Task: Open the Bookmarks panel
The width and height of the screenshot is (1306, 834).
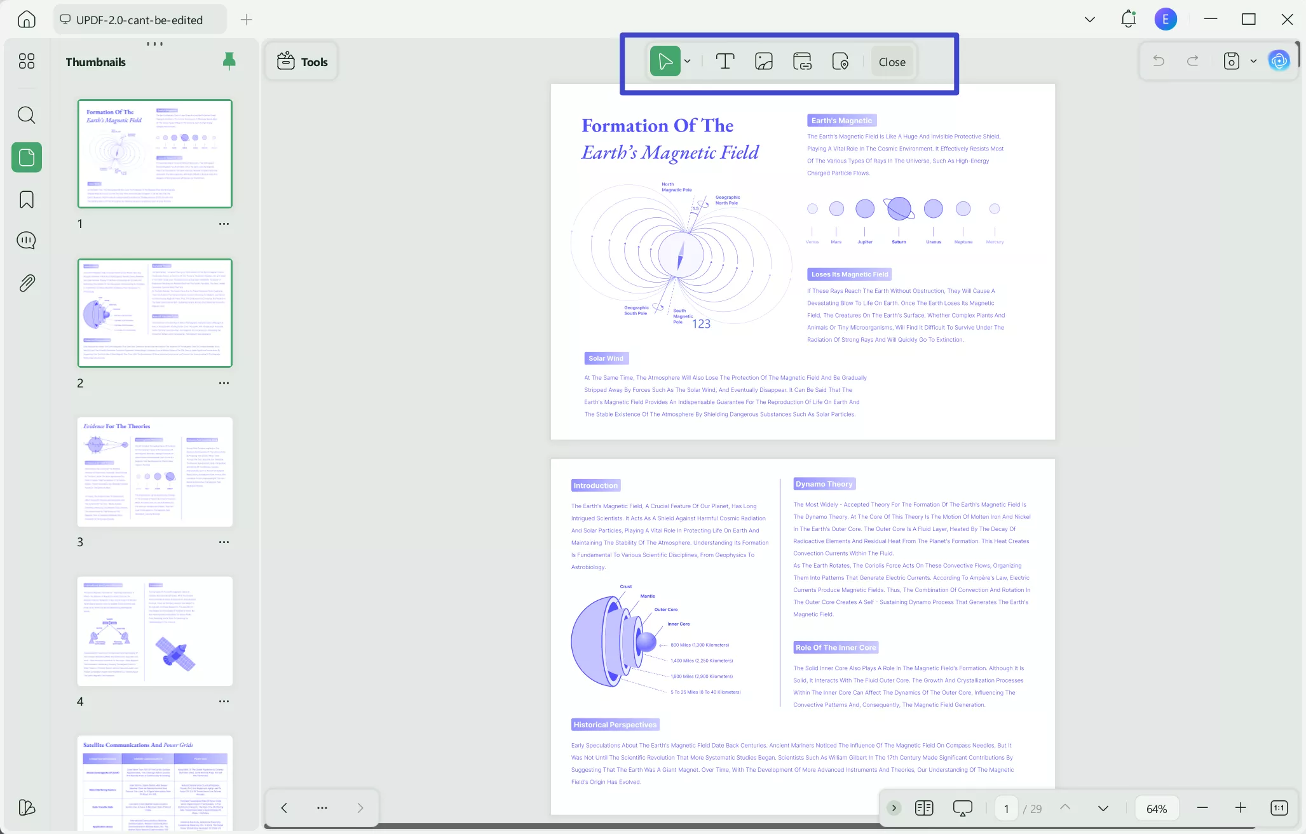Action: [x=26, y=199]
